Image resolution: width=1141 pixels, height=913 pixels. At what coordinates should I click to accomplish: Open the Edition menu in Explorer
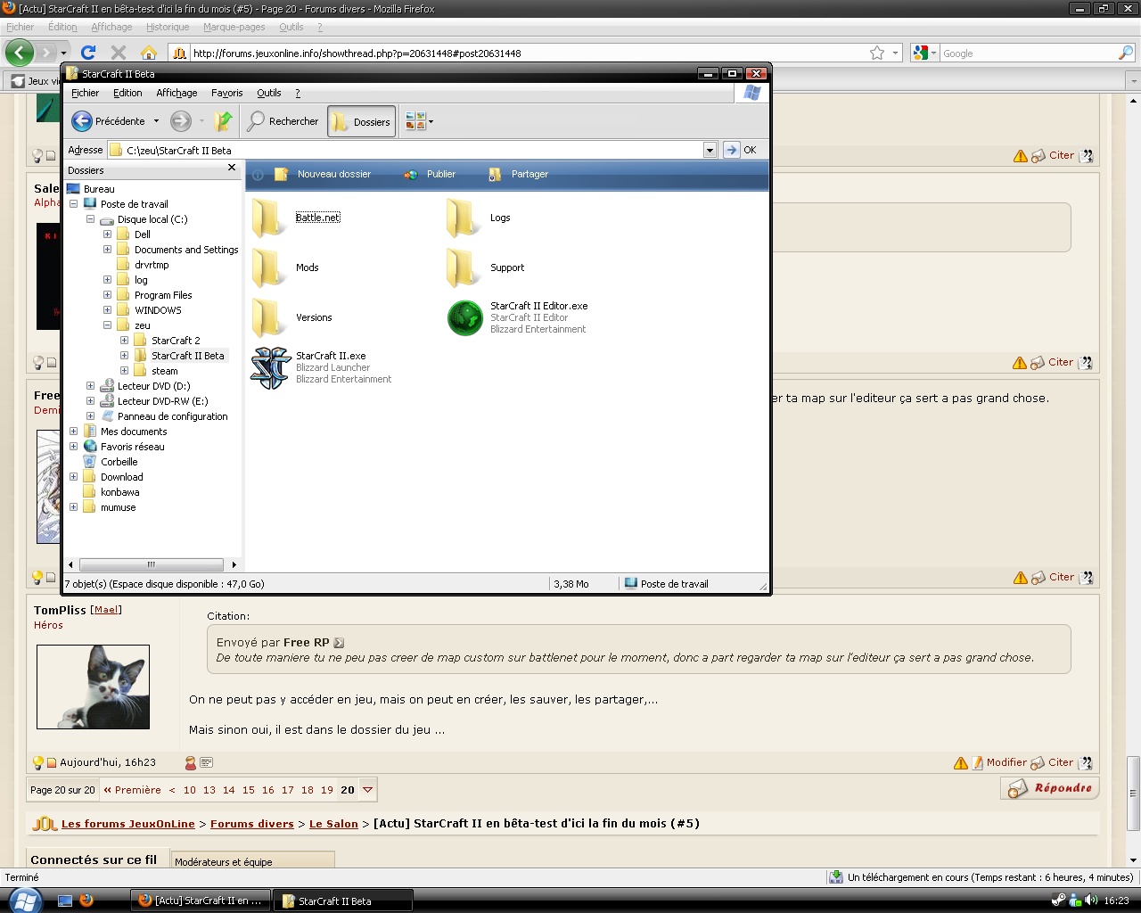click(x=127, y=93)
